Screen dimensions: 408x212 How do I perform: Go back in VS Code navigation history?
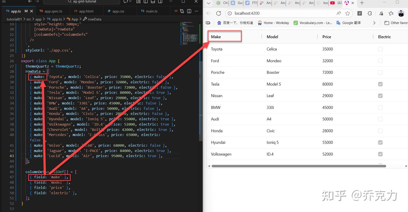click(30, 1)
